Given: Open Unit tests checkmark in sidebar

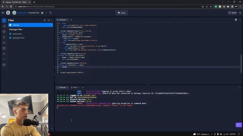Looking at the screenshot, I should pos(4,59).
